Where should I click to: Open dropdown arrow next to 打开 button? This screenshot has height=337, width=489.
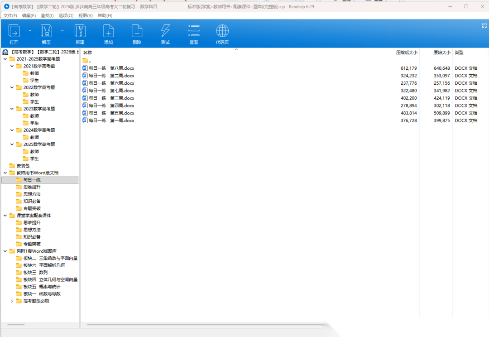[x=30, y=30]
